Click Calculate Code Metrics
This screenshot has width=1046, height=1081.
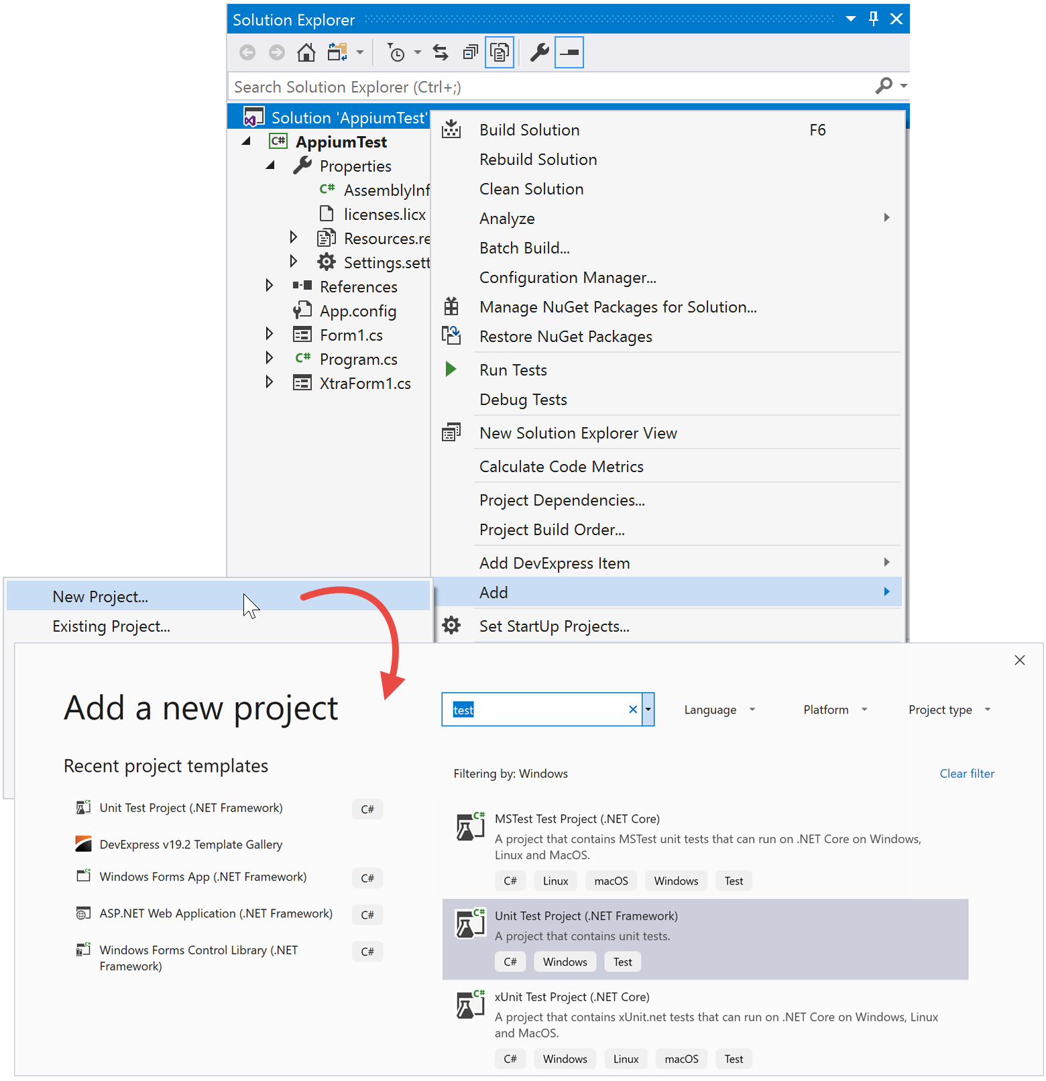[x=667, y=467]
